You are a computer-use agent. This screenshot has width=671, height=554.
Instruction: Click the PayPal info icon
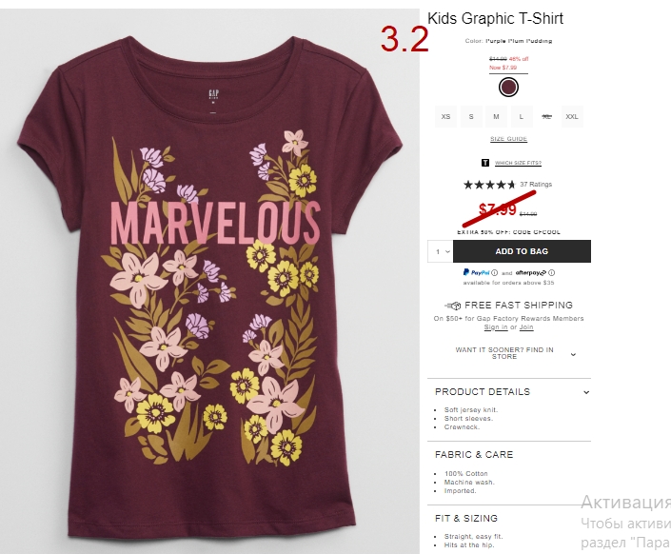(494, 273)
